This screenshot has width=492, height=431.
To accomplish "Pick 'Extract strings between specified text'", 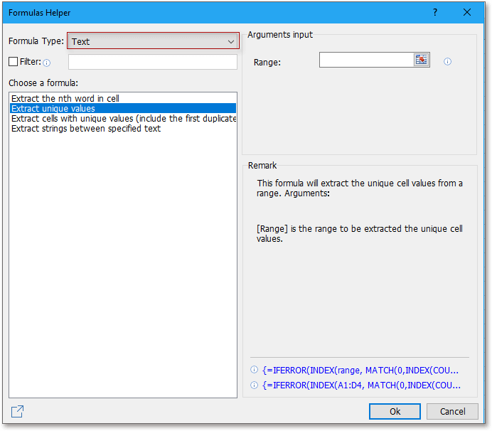I will [x=86, y=129].
